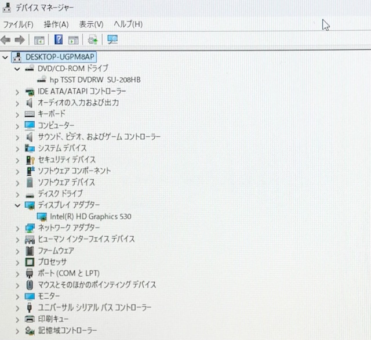This screenshot has height=340, width=371.
Task: Select the ポート (COM と LPT) label
Action: (68, 273)
